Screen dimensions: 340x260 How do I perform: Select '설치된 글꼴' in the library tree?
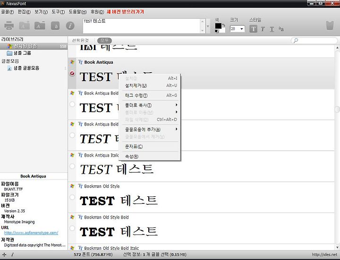point(34,46)
